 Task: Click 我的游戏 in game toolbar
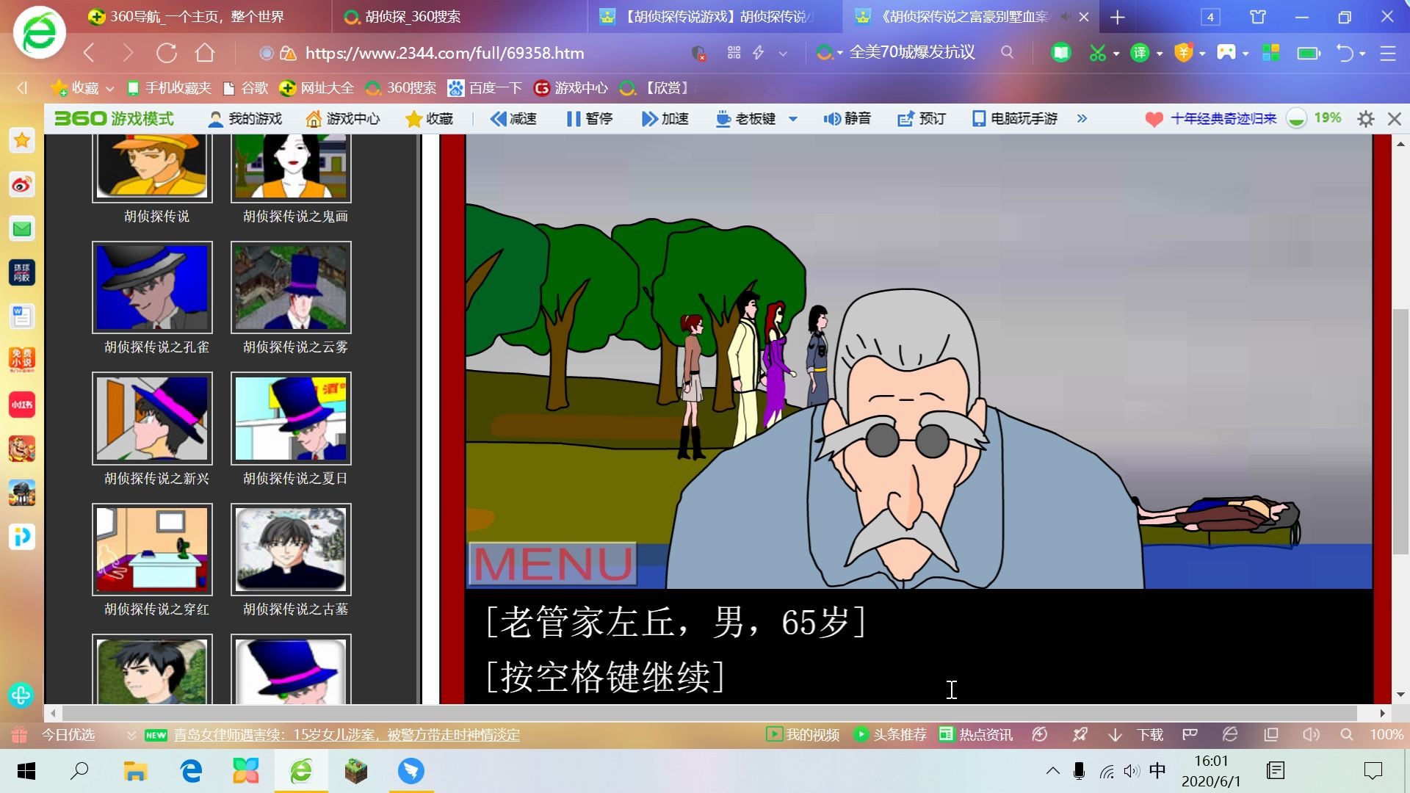click(245, 118)
